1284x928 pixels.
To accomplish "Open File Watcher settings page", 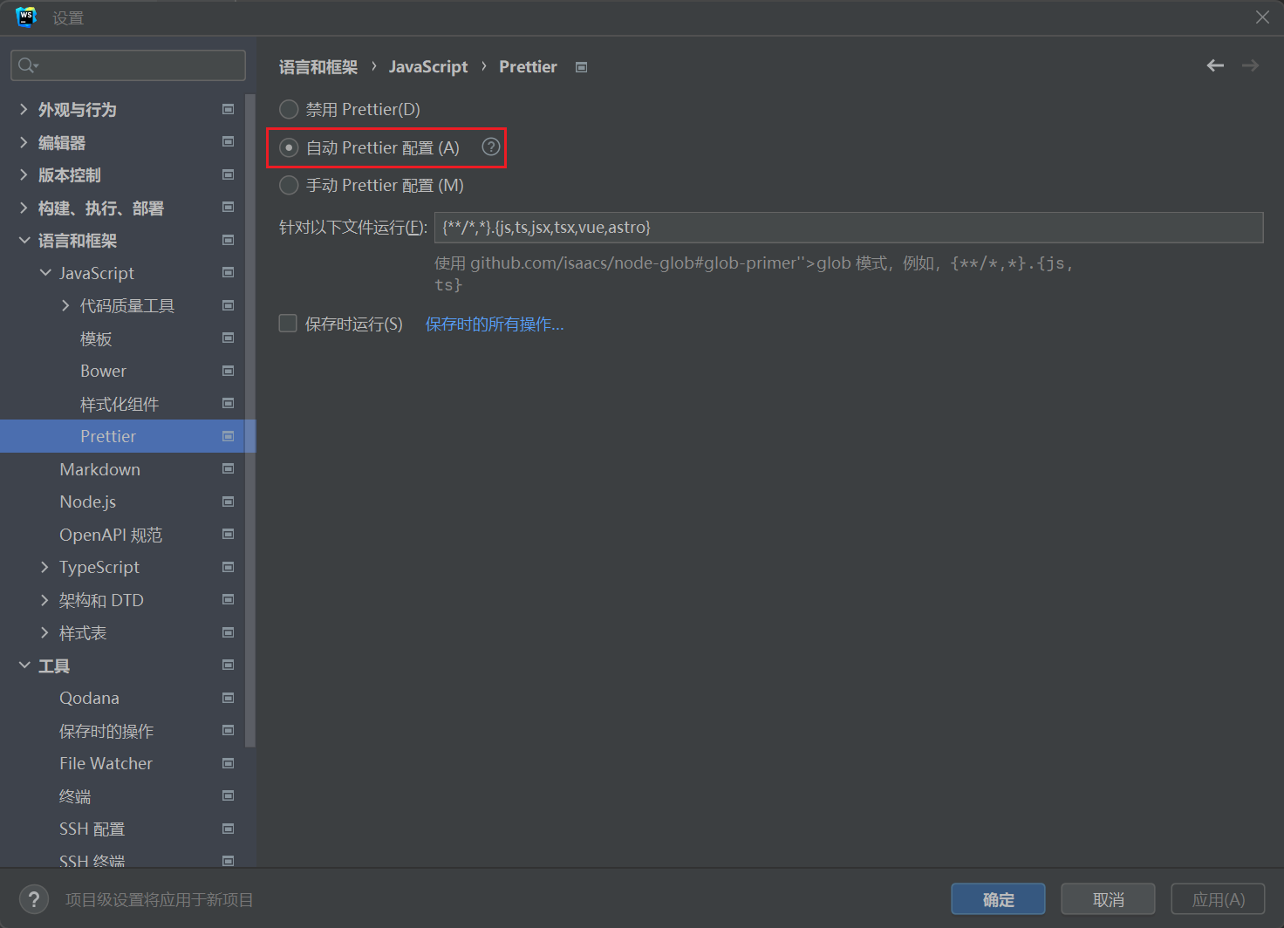I will [x=106, y=763].
